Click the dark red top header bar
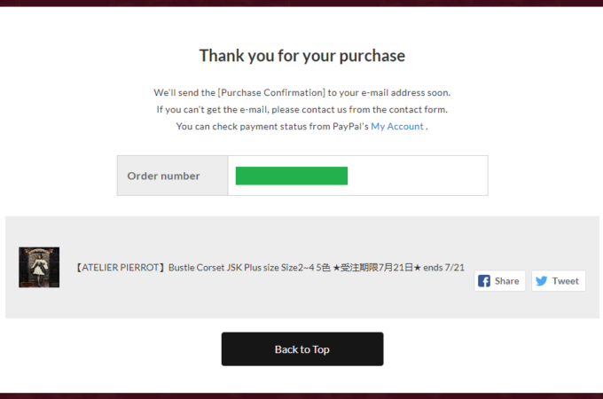Screen dimensions: 603x399 click(301, 3)
